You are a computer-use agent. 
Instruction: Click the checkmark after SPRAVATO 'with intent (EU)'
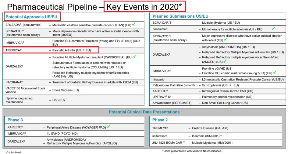tap(226, 39)
